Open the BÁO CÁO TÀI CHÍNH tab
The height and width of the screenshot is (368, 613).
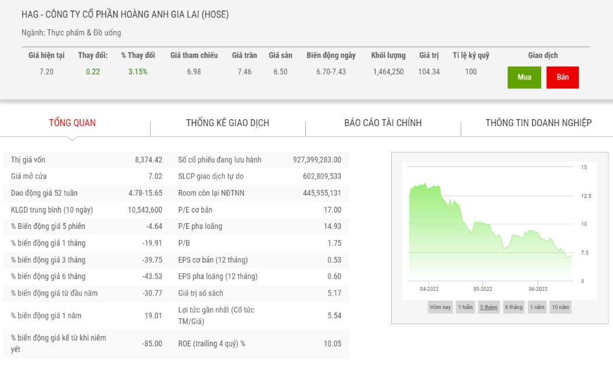tap(383, 123)
